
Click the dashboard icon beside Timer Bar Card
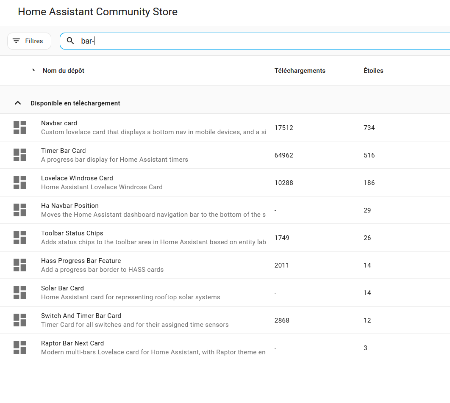click(x=20, y=155)
